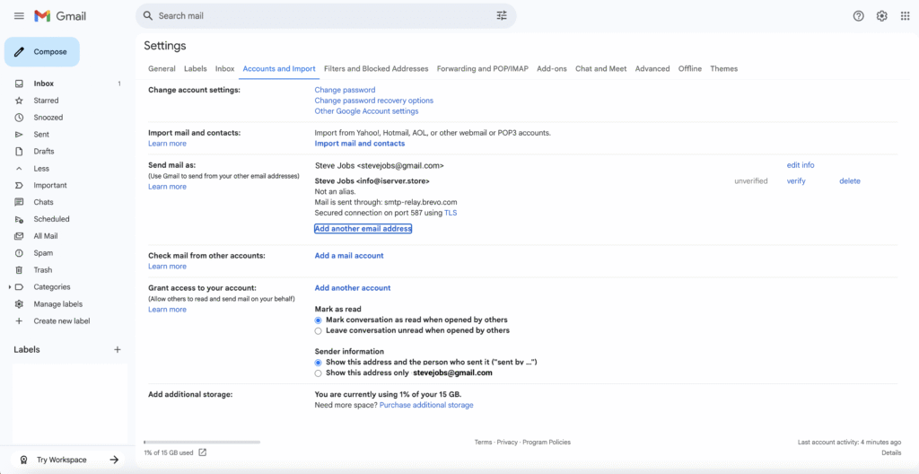Click Learn more under Send mail as
This screenshot has height=474, width=919.
click(167, 187)
